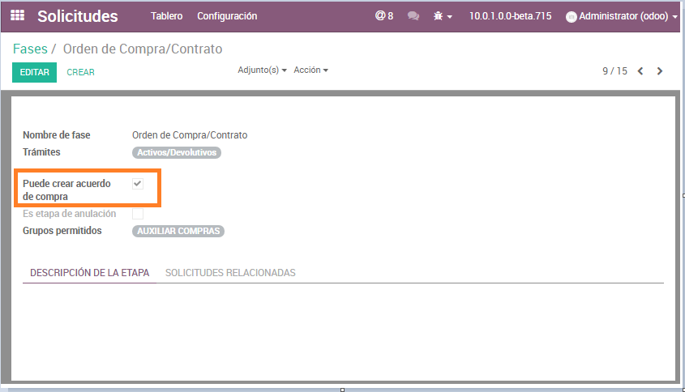Expand the Adjunto(s) dropdown

[262, 70]
